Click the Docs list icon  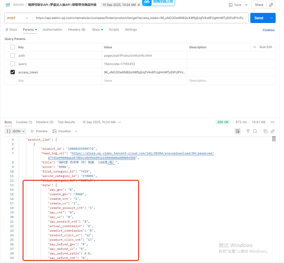[x=7, y=30]
